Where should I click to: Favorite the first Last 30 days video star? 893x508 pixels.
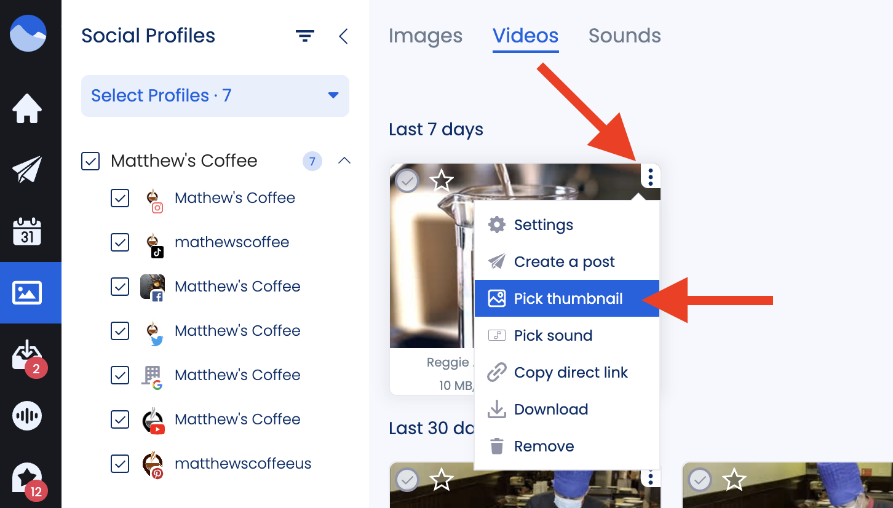pyautogui.click(x=442, y=479)
